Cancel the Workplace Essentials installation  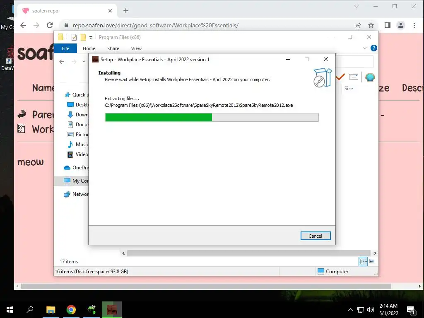[x=315, y=236]
